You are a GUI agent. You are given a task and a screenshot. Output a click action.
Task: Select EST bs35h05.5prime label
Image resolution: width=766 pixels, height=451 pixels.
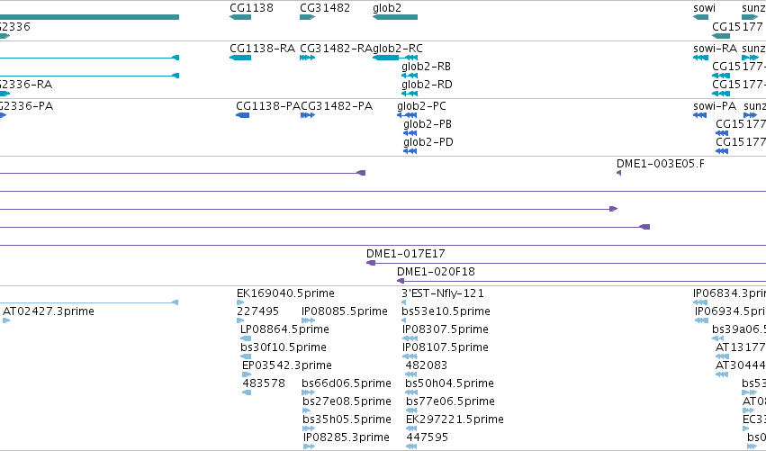[347, 419]
